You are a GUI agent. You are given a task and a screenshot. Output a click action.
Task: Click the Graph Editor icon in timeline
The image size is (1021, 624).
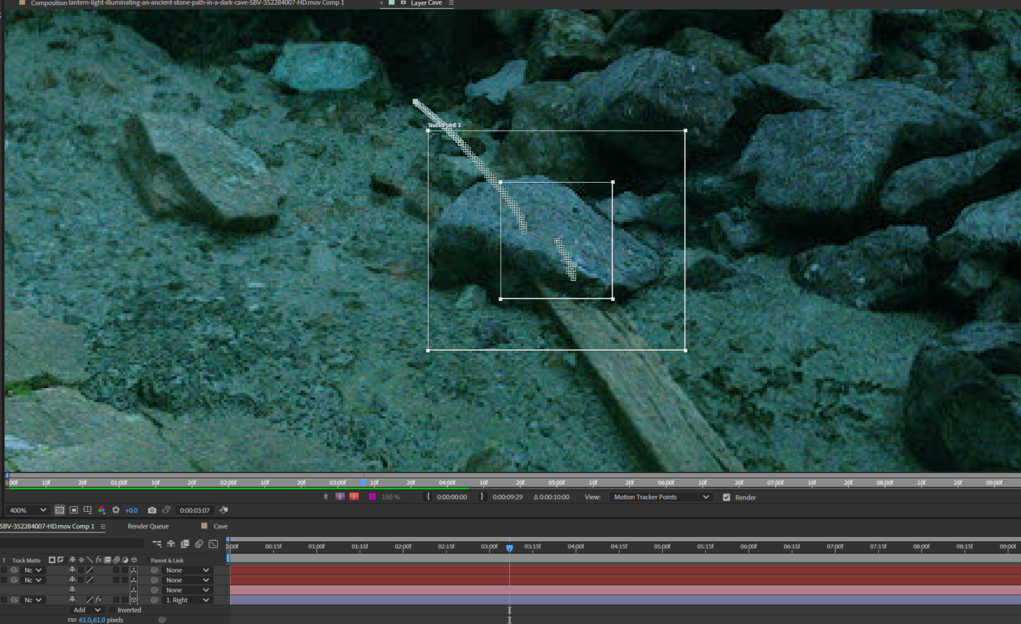pyautogui.click(x=213, y=544)
